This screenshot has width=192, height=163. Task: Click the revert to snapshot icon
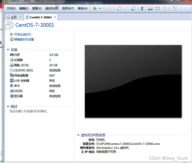[126, 8]
